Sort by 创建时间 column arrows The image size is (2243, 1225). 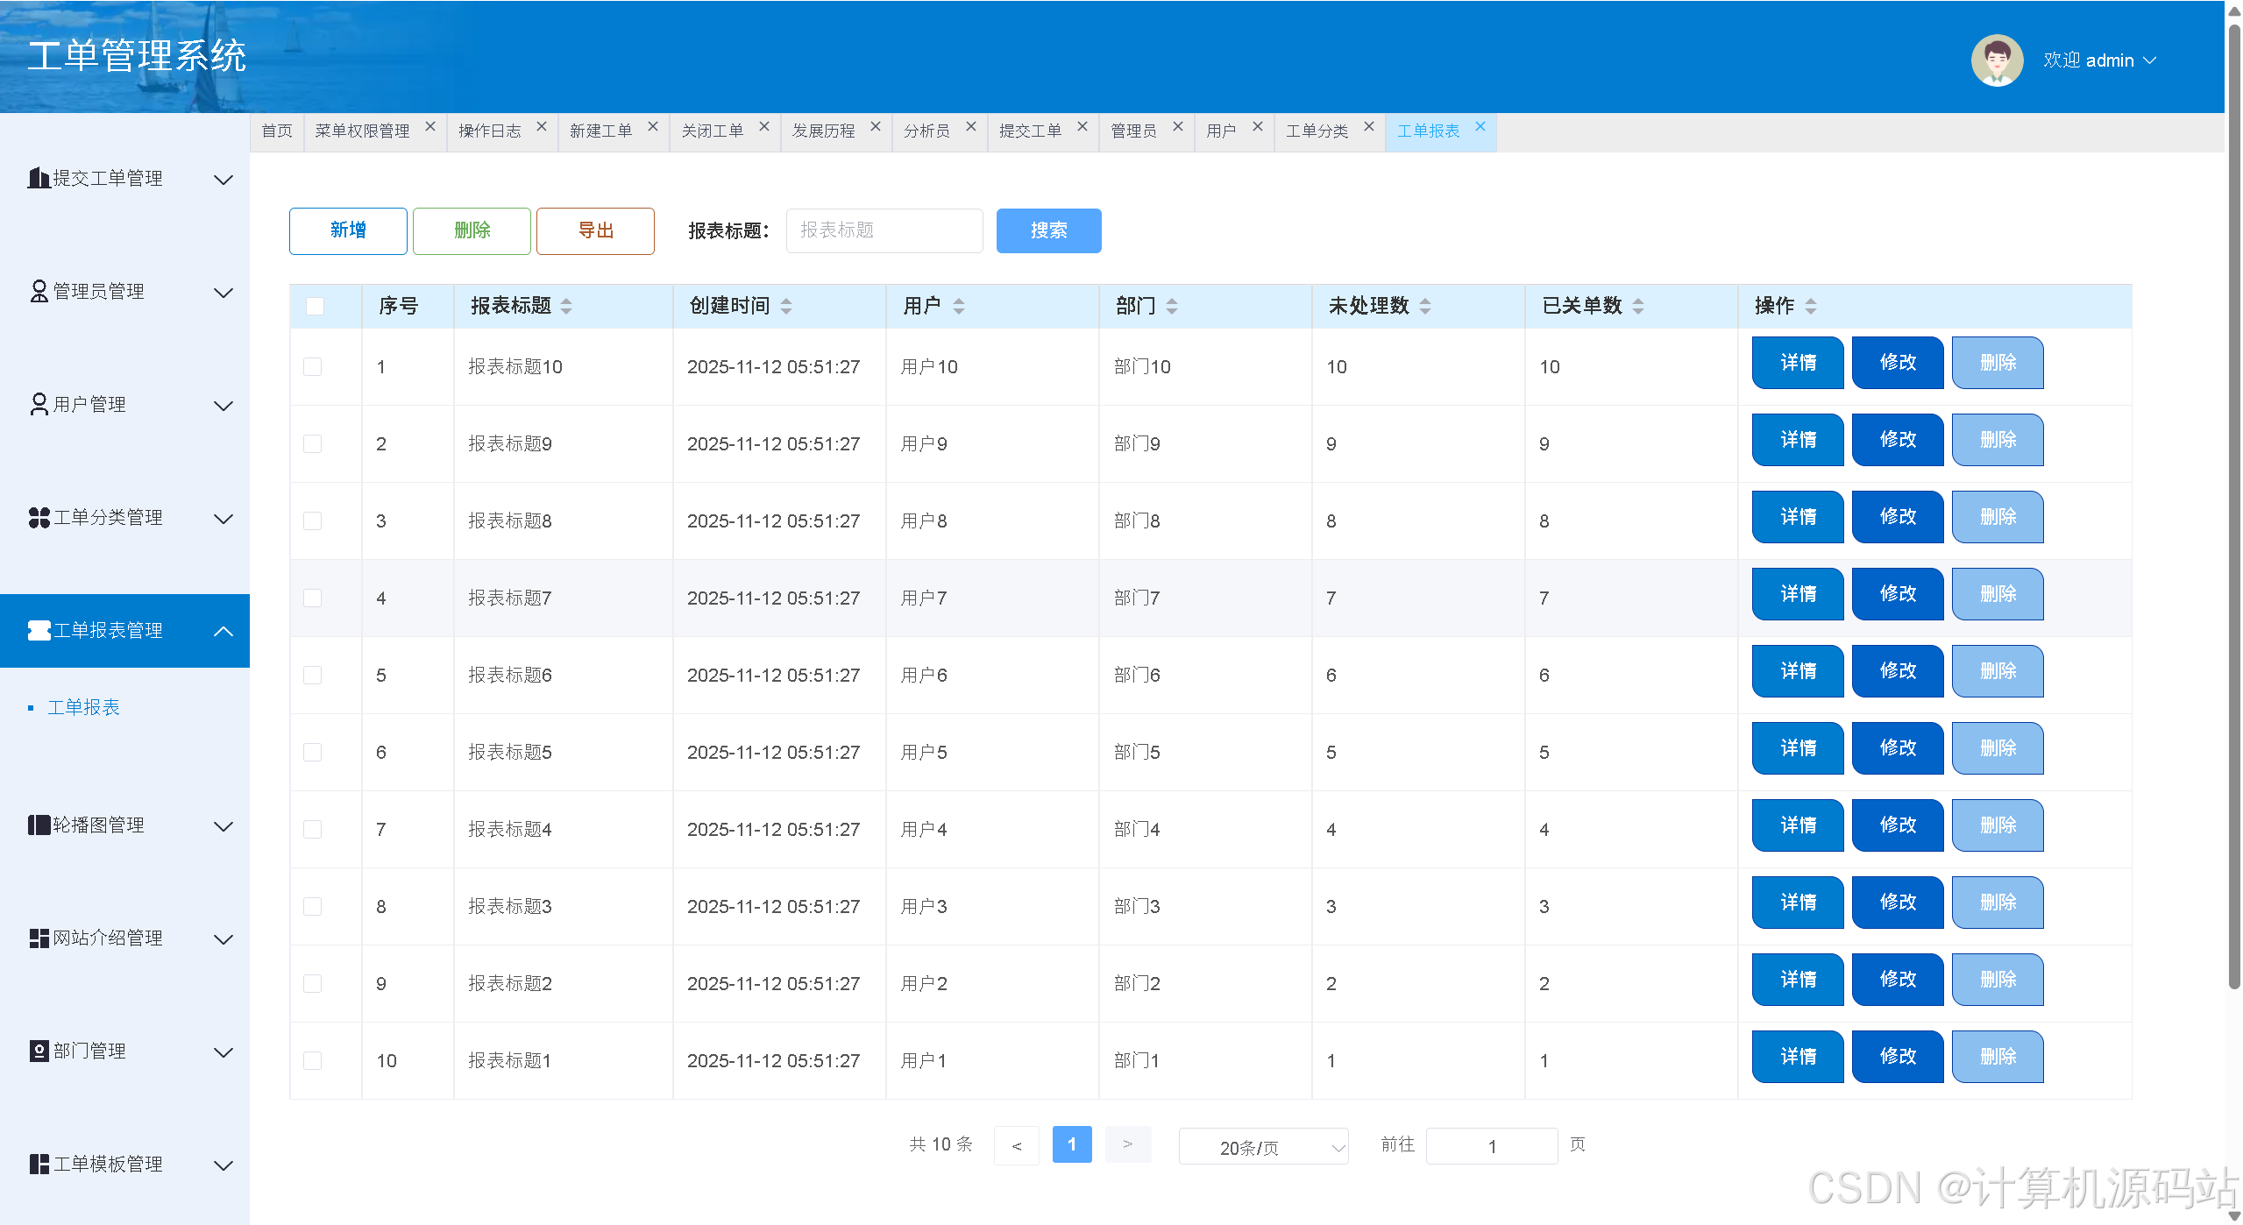[x=786, y=306]
